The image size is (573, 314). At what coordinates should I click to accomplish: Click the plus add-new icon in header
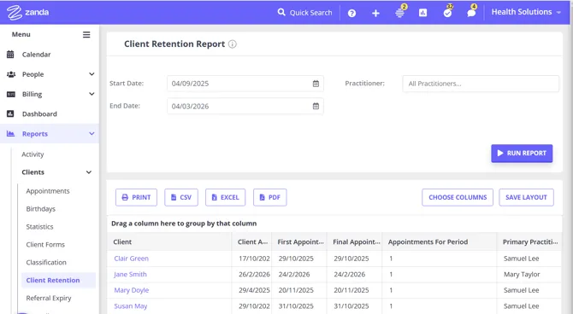tap(375, 13)
